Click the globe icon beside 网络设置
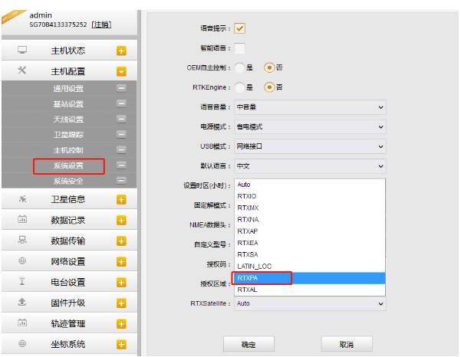Screen dimensions: 461x357 coord(22,260)
